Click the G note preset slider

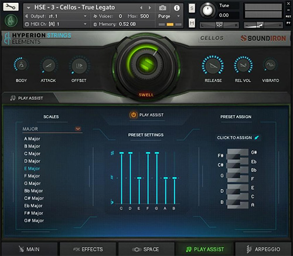(x=156, y=178)
